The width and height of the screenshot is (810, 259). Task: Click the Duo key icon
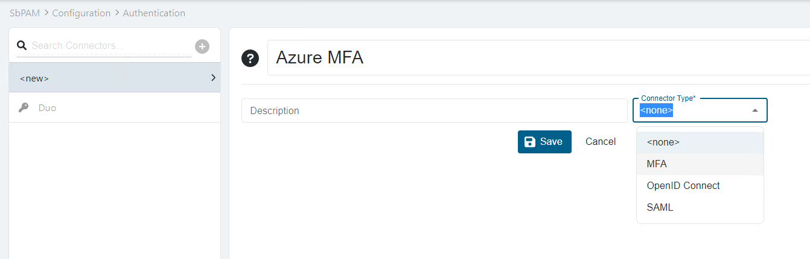(x=24, y=107)
